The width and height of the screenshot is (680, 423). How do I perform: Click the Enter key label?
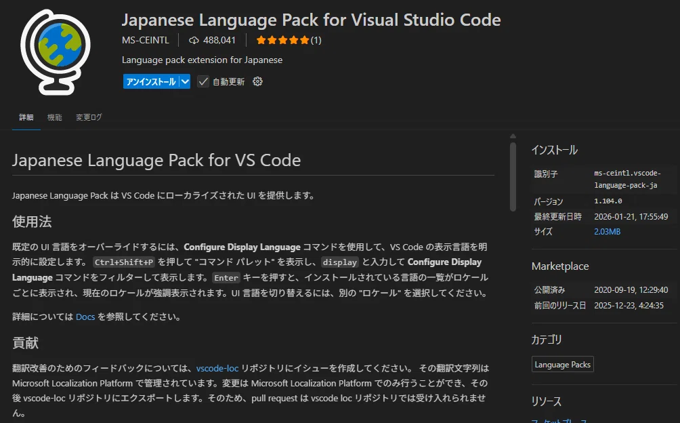(226, 278)
